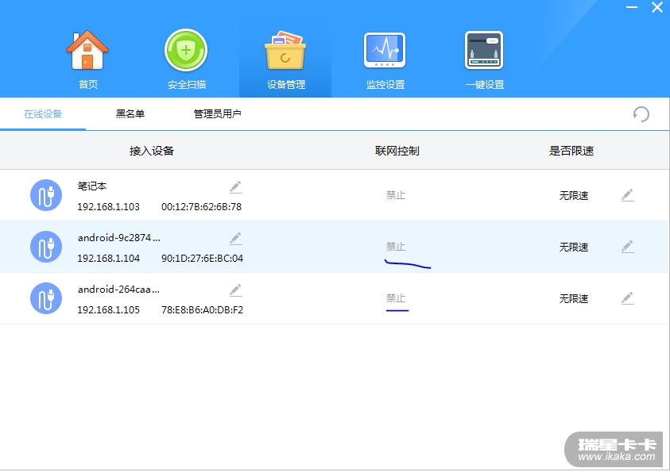Switch to the 在线设备 tab

pos(43,114)
